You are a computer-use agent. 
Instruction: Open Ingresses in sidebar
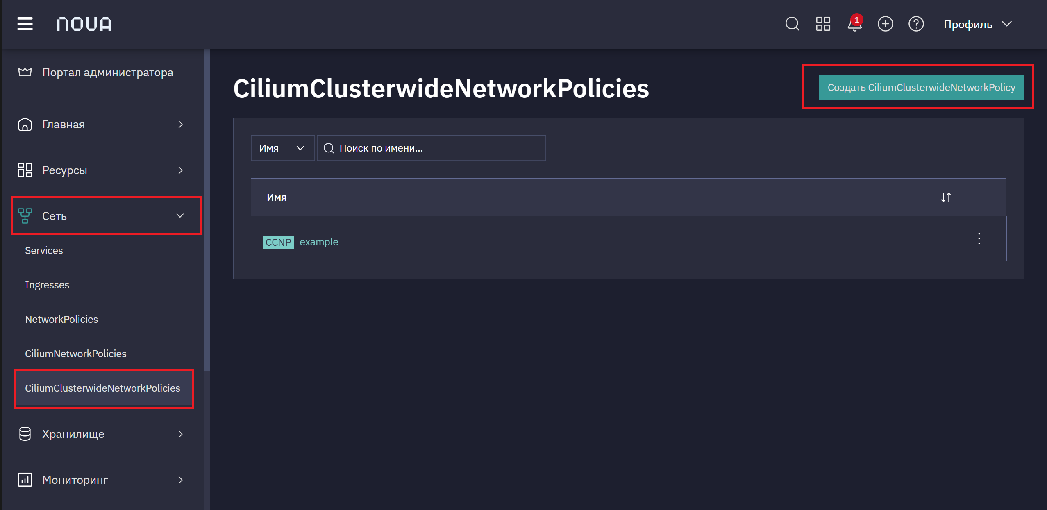tap(47, 285)
